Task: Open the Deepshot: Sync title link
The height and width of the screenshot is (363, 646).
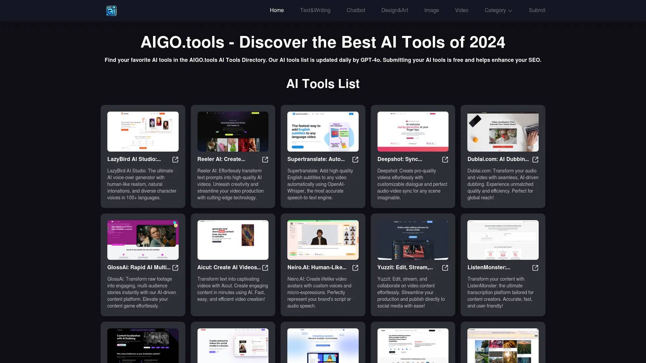Action: [x=400, y=159]
